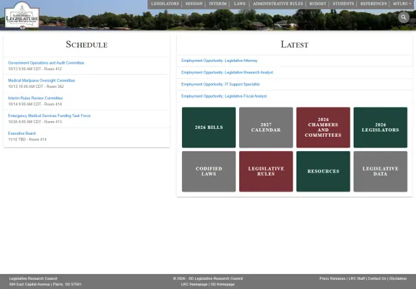This screenshot has width=416, height=289.
Task: Open the Session menu
Action: (x=194, y=4)
